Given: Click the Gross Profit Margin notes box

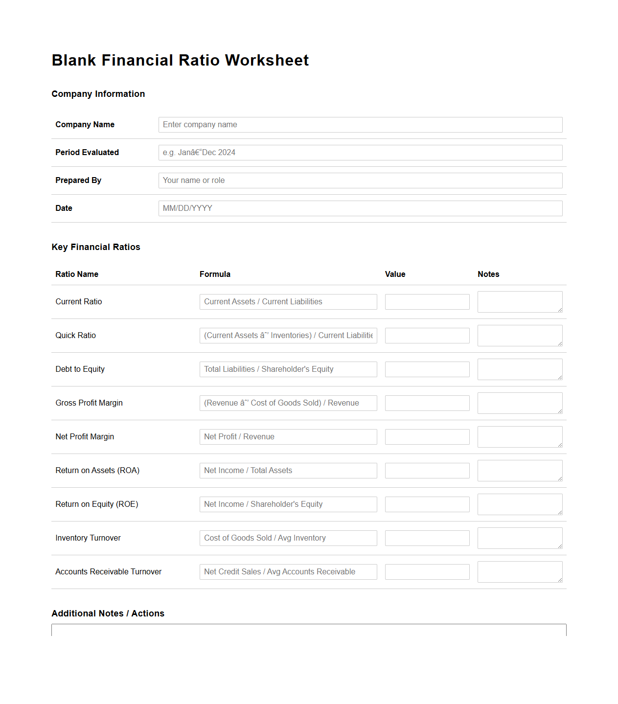Looking at the screenshot, I should [520, 403].
